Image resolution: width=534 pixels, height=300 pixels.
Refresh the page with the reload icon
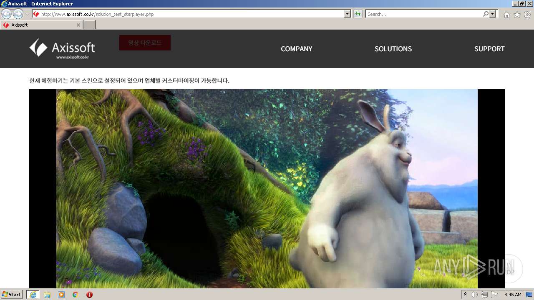tap(358, 14)
